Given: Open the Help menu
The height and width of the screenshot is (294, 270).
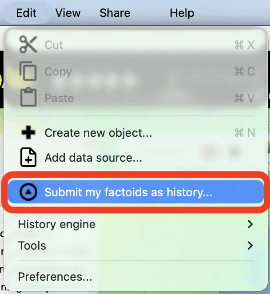Looking at the screenshot, I should [x=182, y=13].
